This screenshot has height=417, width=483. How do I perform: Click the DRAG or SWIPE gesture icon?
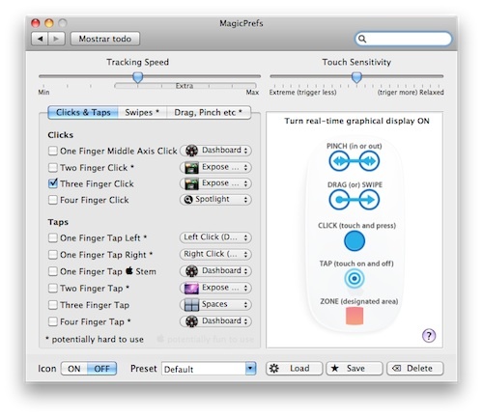coord(355,200)
